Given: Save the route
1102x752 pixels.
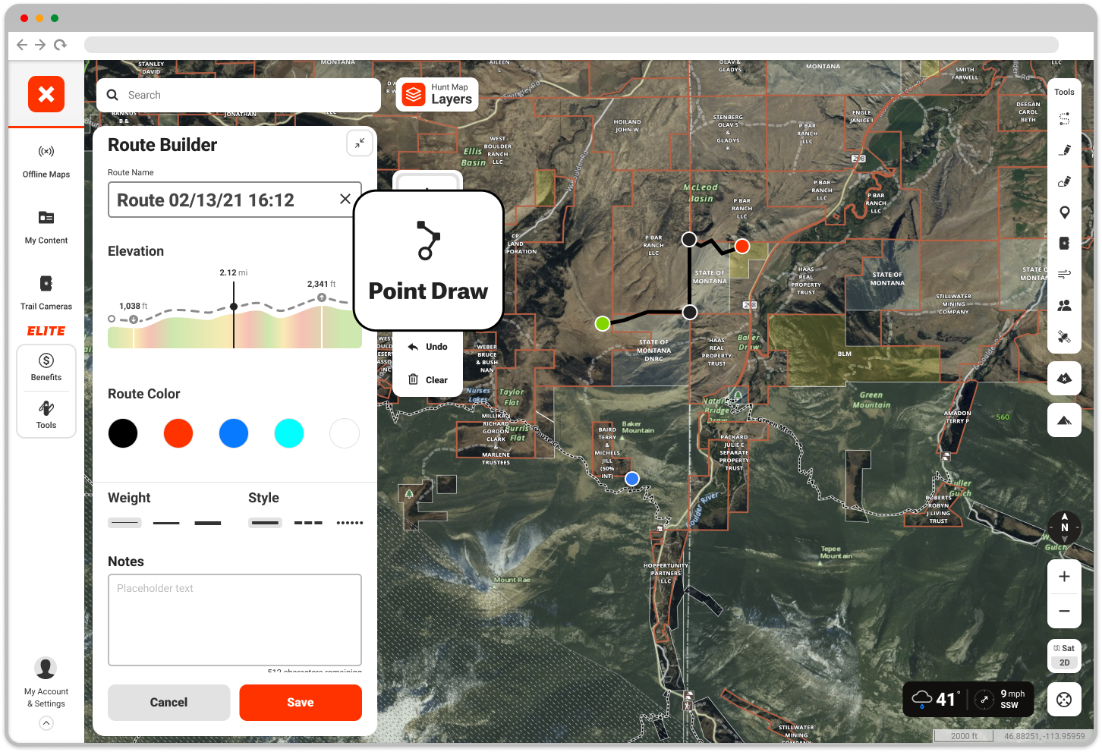Looking at the screenshot, I should pos(301,703).
